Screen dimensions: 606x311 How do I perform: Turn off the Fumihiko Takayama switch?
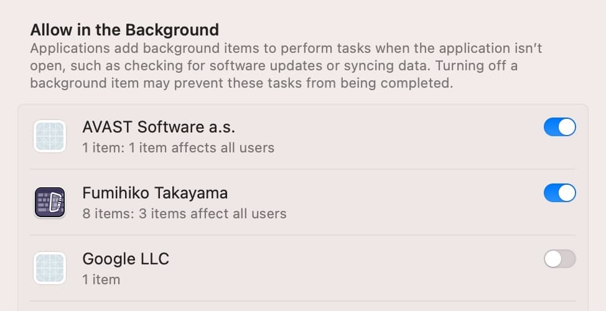point(559,193)
